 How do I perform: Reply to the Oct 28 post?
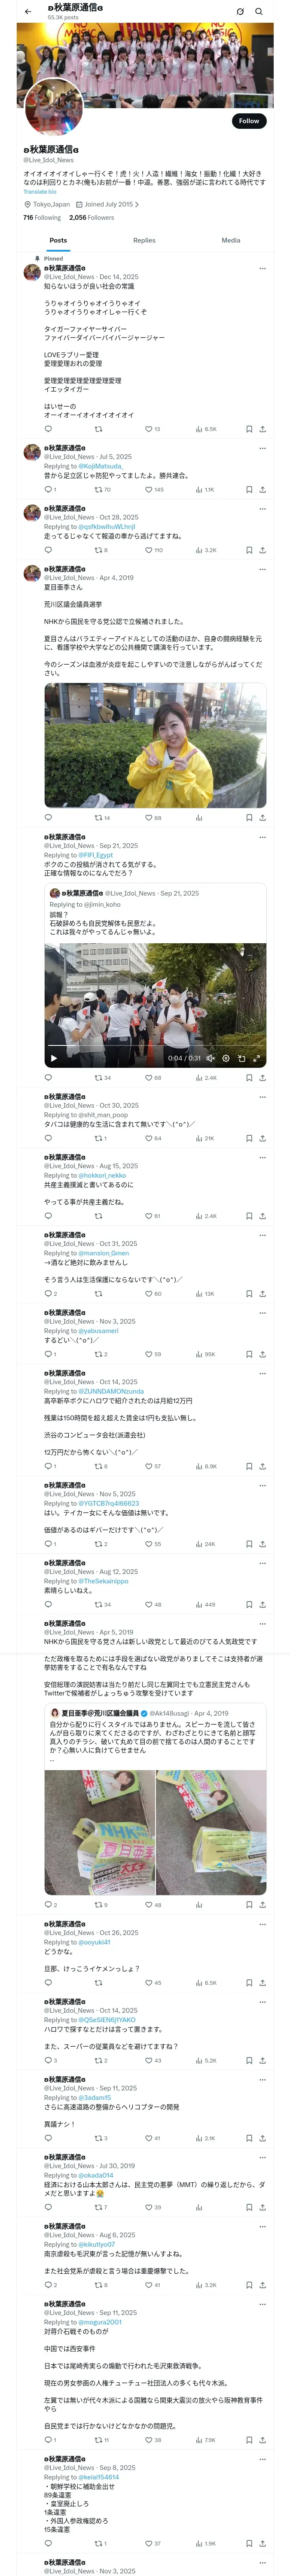pyautogui.click(x=48, y=550)
